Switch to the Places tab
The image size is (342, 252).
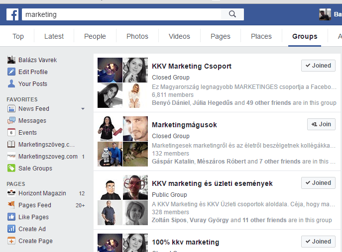[261, 36]
